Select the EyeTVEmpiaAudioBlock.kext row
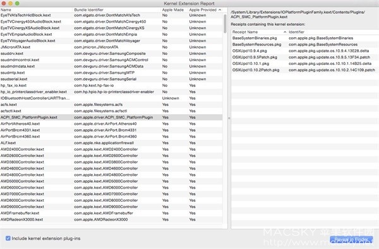The image size is (379, 249). (x=111, y=34)
